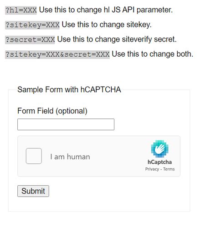Click the dash separator between Privacy and Terms

(x=161, y=169)
